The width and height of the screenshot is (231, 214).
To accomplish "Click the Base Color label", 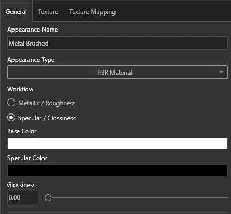I will (22, 131).
